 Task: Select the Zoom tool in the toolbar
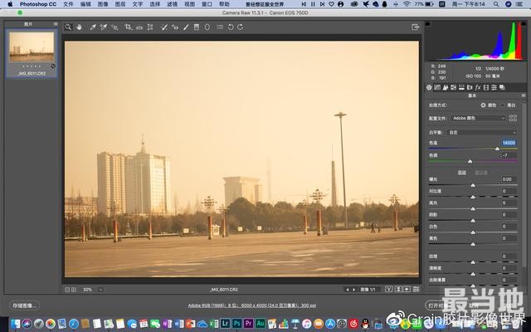(x=68, y=27)
